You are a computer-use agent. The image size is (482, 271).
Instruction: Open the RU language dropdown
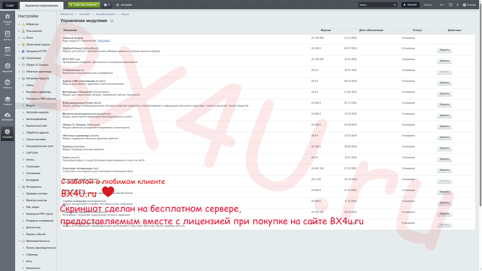point(442,5)
